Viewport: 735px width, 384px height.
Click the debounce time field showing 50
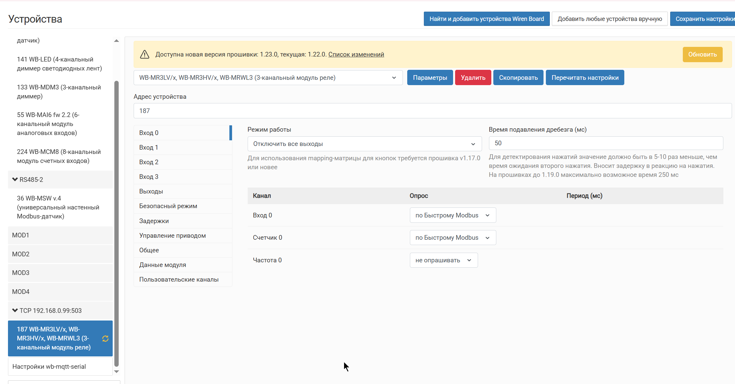click(606, 143)
